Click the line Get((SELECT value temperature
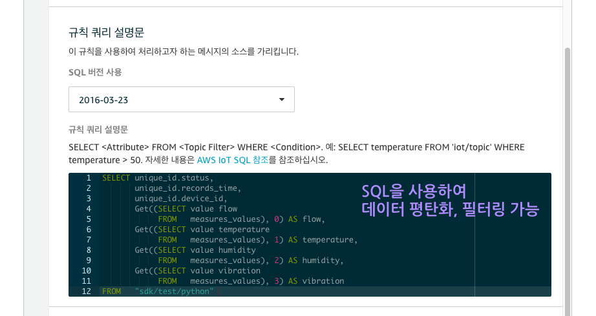Image resolution: width=596 pixels, height=316 pixels. click(x=202, y=230)
